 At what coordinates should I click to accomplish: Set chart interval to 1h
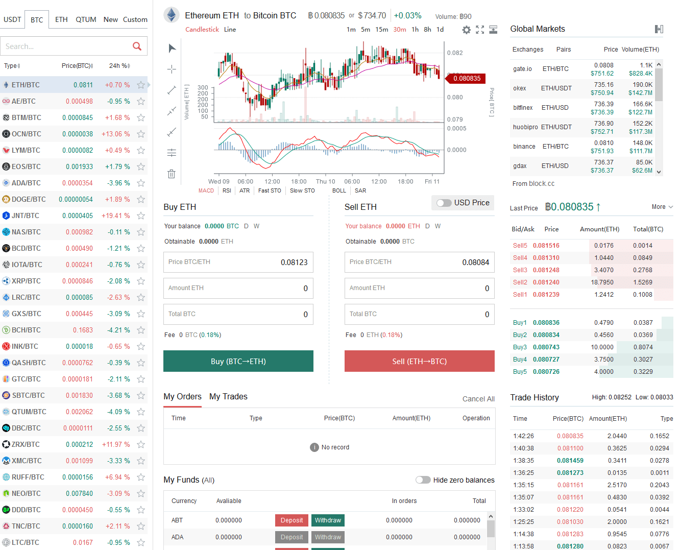coord(415,30)
